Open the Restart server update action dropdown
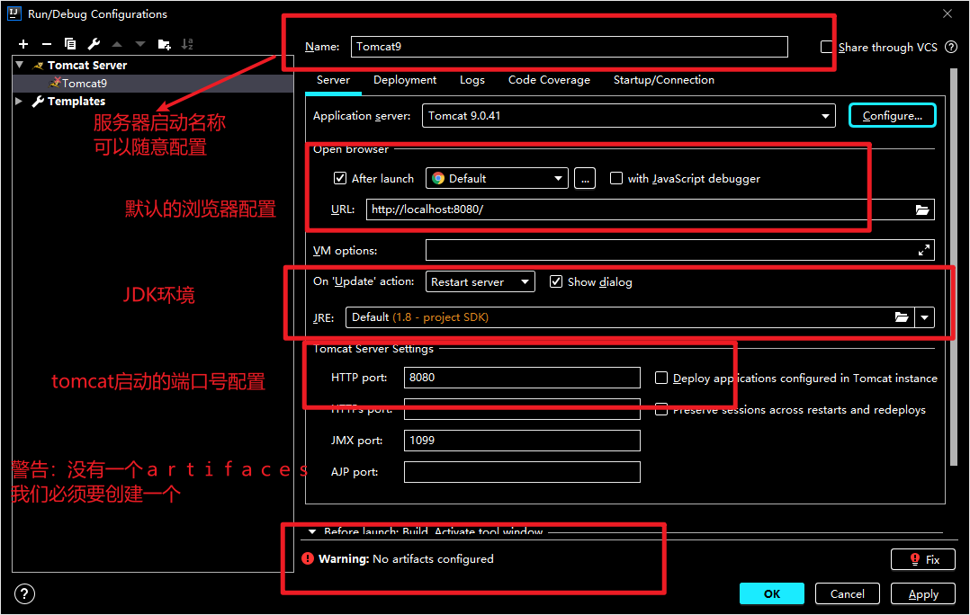Viewport: 970px width, 615px height. coord(481,281)
